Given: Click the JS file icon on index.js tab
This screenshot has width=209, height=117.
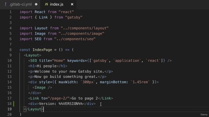Looking at the screenshot, I should click(46, 4).
